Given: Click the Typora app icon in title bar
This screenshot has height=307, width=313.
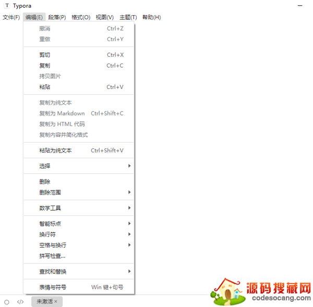Looking at the screenshot, I should (x=7, y=6).
